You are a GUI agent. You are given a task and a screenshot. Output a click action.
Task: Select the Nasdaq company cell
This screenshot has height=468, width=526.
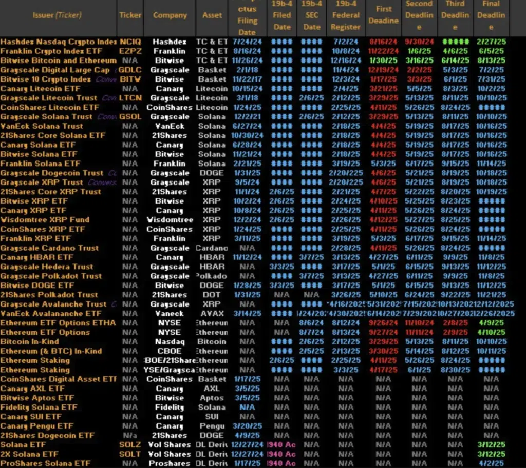pos(170,342)
